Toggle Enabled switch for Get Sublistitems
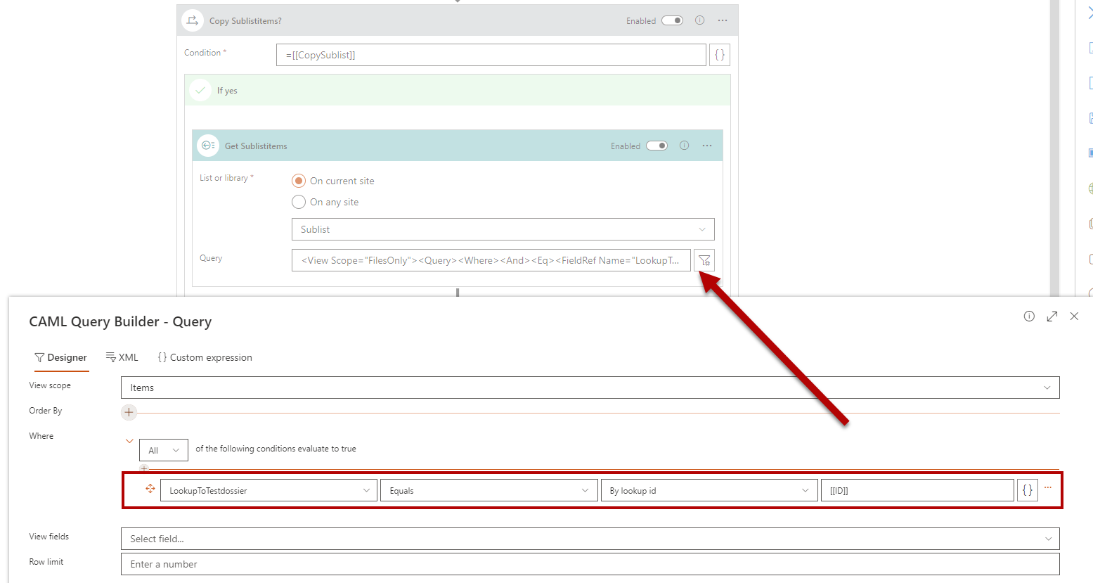This screenshot has width=1093, height=583. 657,146
